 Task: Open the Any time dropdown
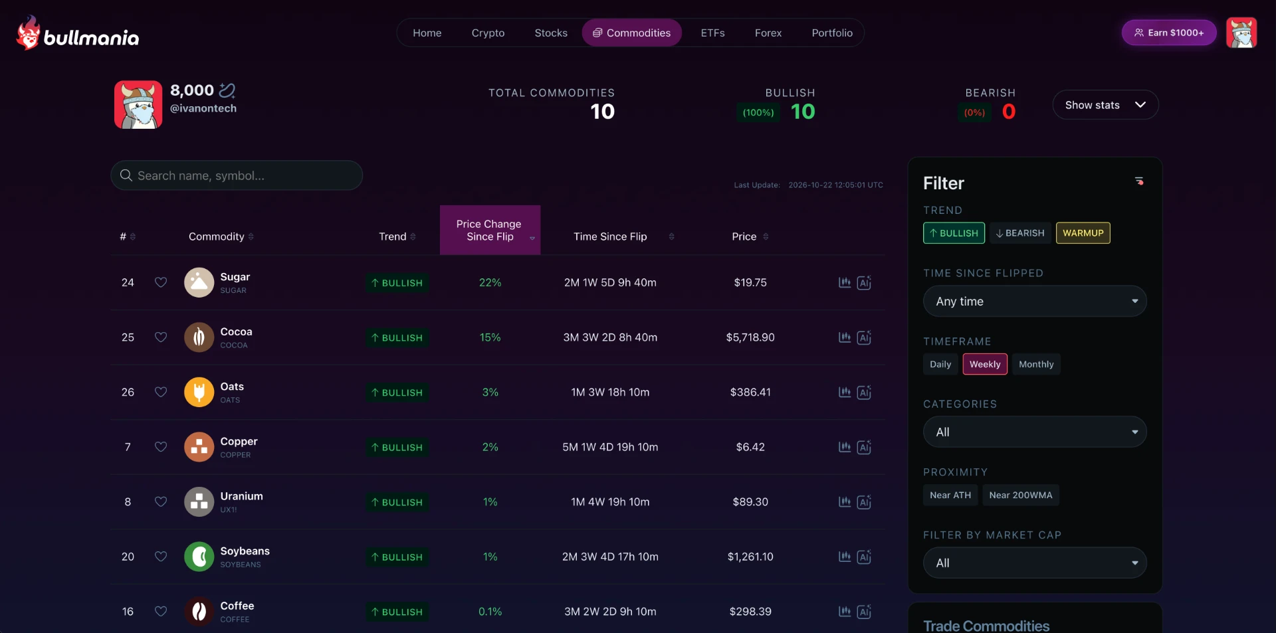pos(1035,302)
